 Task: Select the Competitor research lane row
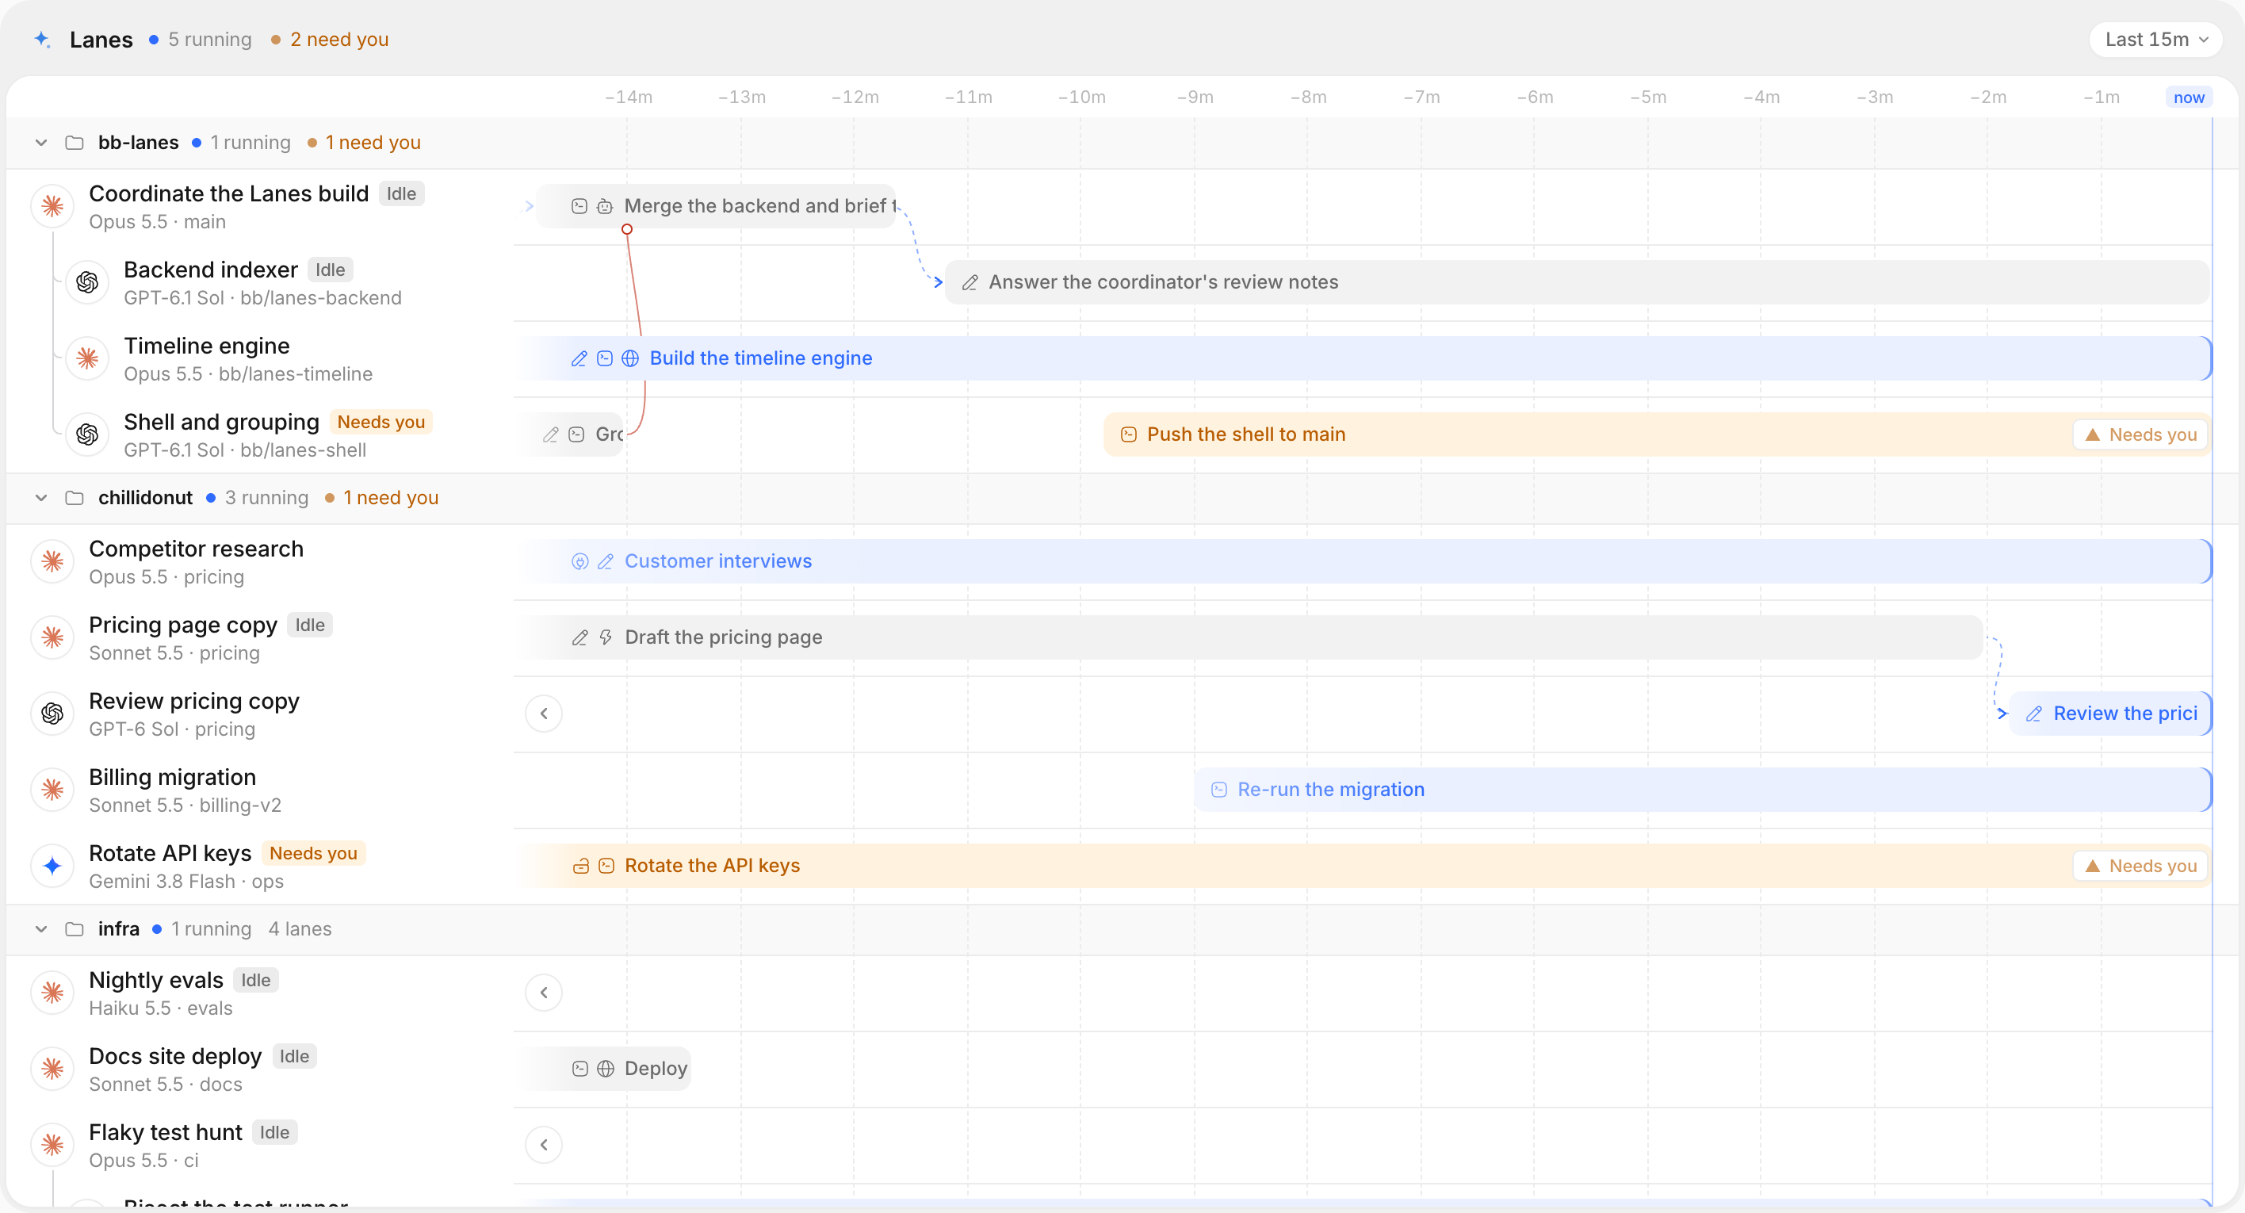click(259, 562)
